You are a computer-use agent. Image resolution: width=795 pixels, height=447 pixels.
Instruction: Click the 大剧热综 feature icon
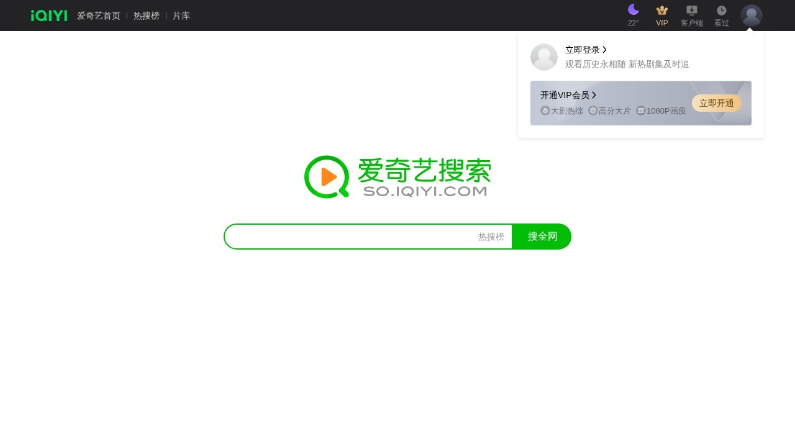545,111
